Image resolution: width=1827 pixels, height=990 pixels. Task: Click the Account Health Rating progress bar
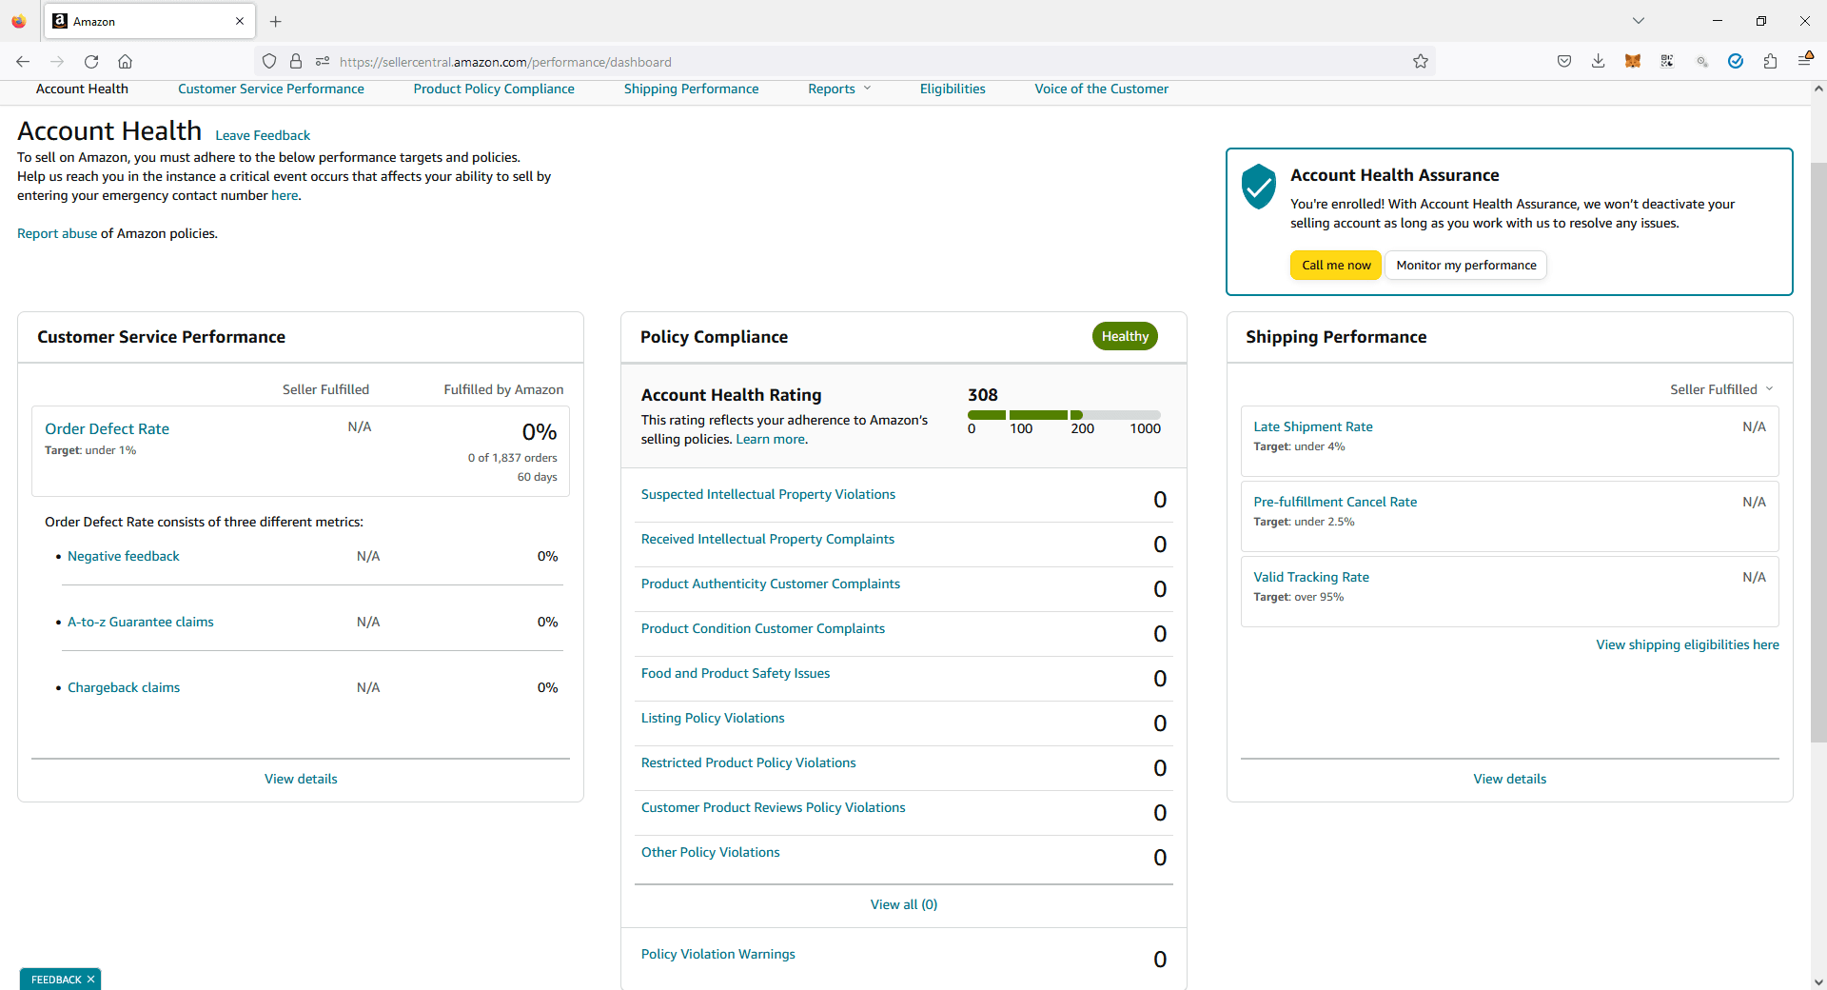point(1064,415)
